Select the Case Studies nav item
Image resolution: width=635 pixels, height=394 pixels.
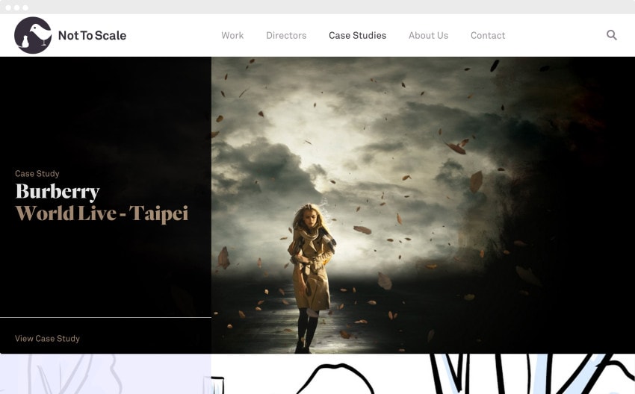(358, 36)
